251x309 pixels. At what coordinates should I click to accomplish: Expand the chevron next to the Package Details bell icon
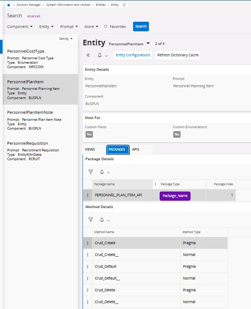click(x=108, y=173)
